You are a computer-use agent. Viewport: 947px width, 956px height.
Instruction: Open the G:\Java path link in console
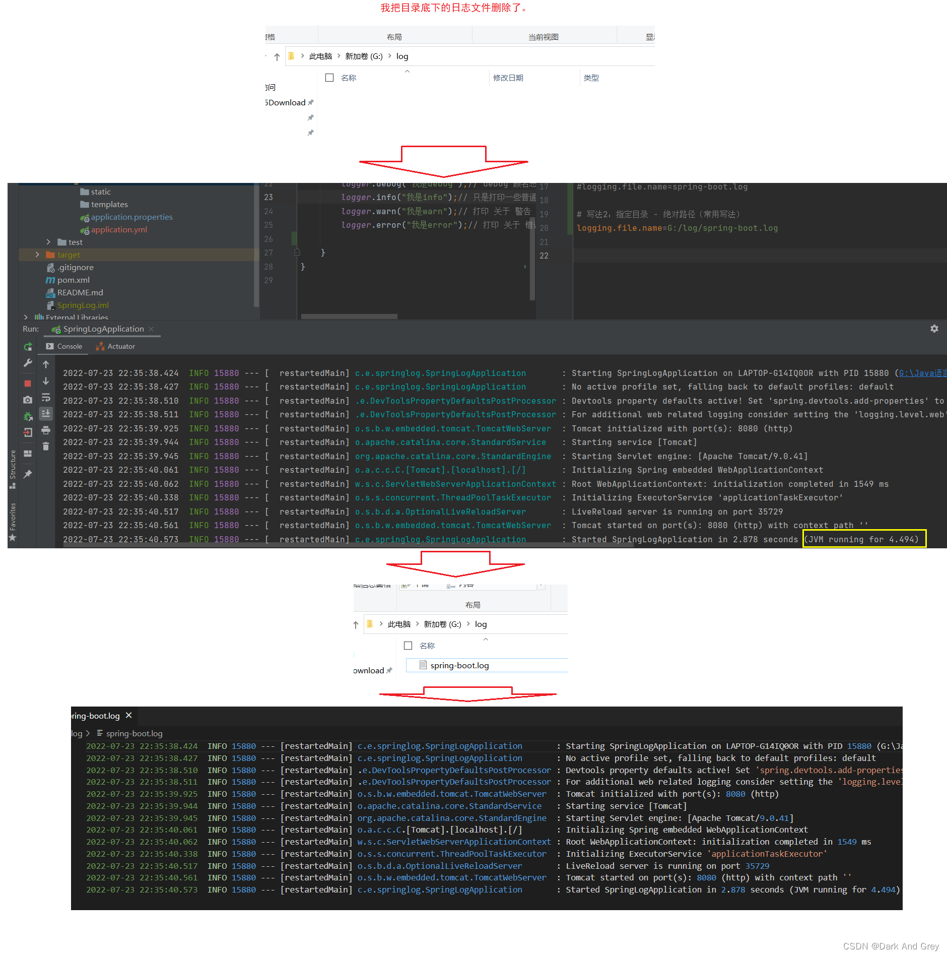(923, 373)
